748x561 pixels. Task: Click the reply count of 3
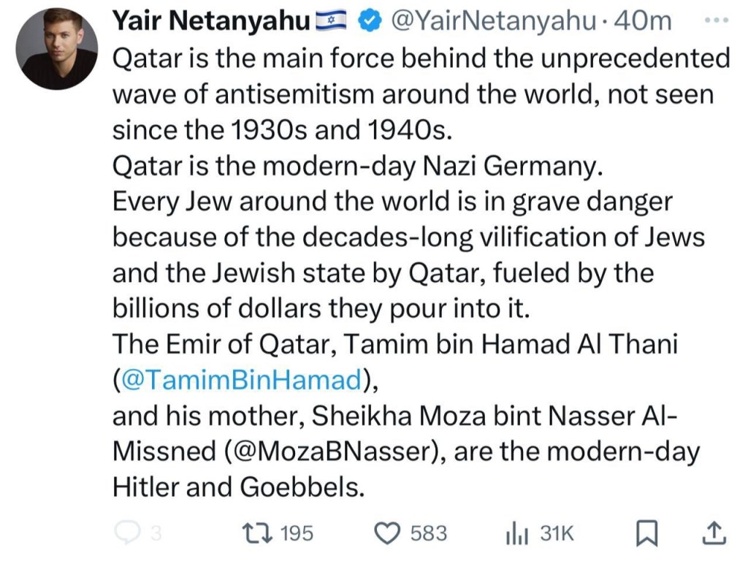(155, 534)
